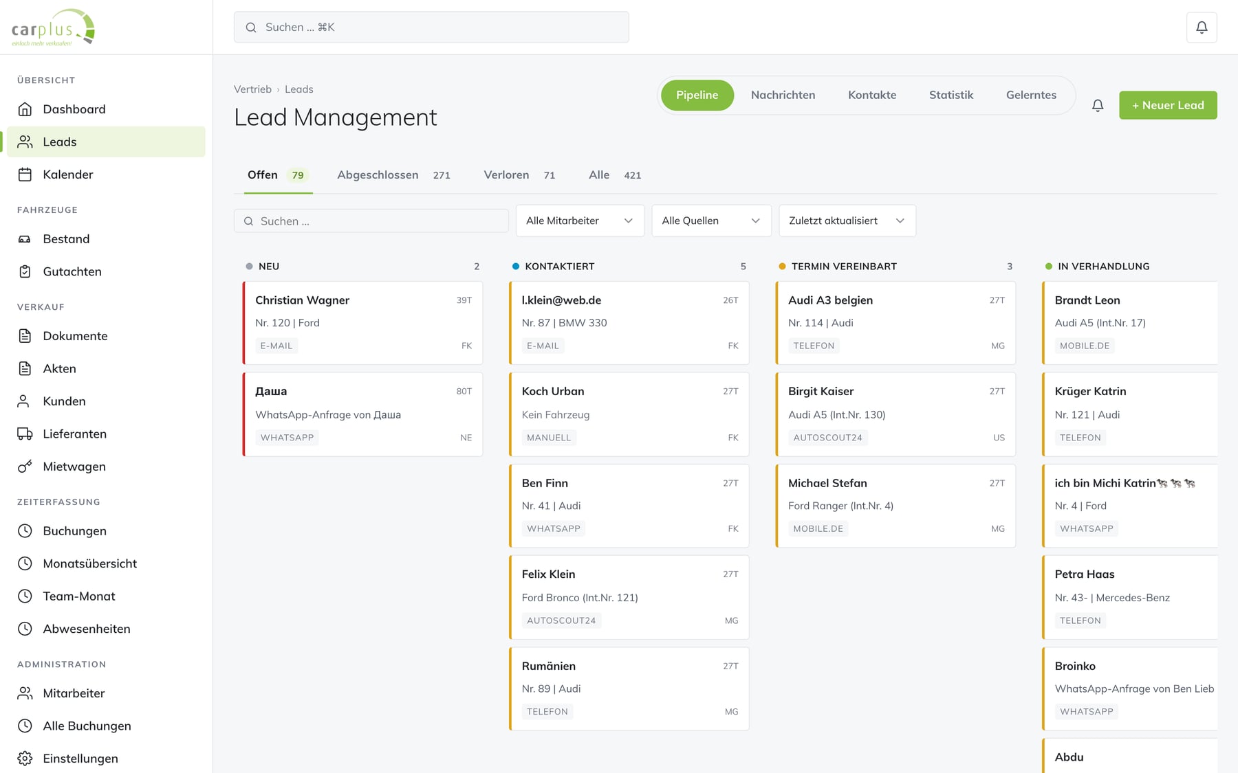Click the Alle Buchungen clock icon
The width and height of the screenshot is (1238, 773).
click(x=25, y=726)
